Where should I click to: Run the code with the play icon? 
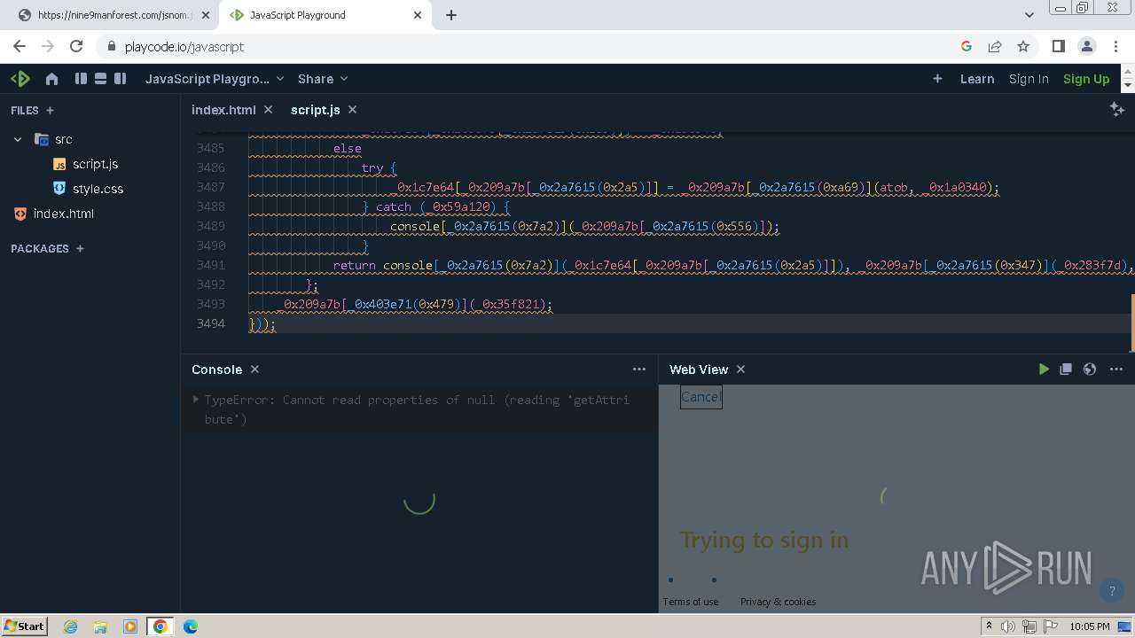(1044, 370)
